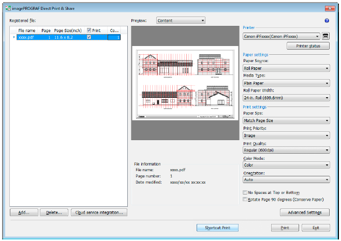Click the blue help question mark icon
Image resolution: width=341 pixels, height=241 pixels.
(x=327, y=21)
